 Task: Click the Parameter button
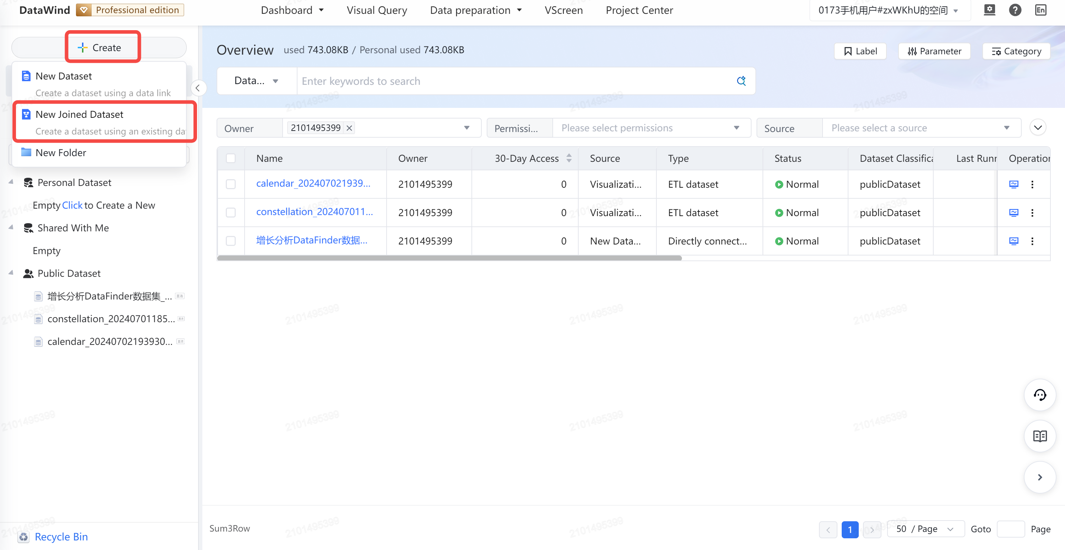click(x=934, y=51)
